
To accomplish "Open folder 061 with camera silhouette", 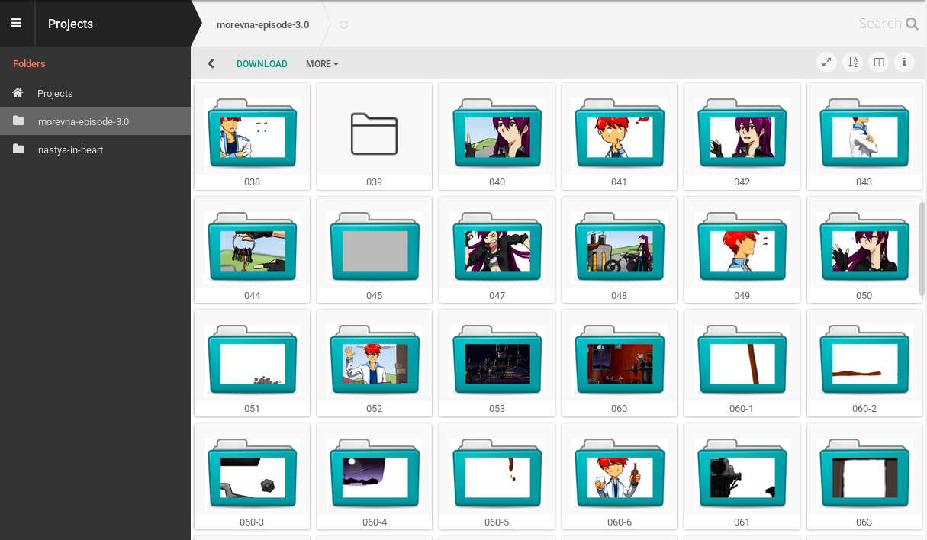I will (x=742, y=477).
